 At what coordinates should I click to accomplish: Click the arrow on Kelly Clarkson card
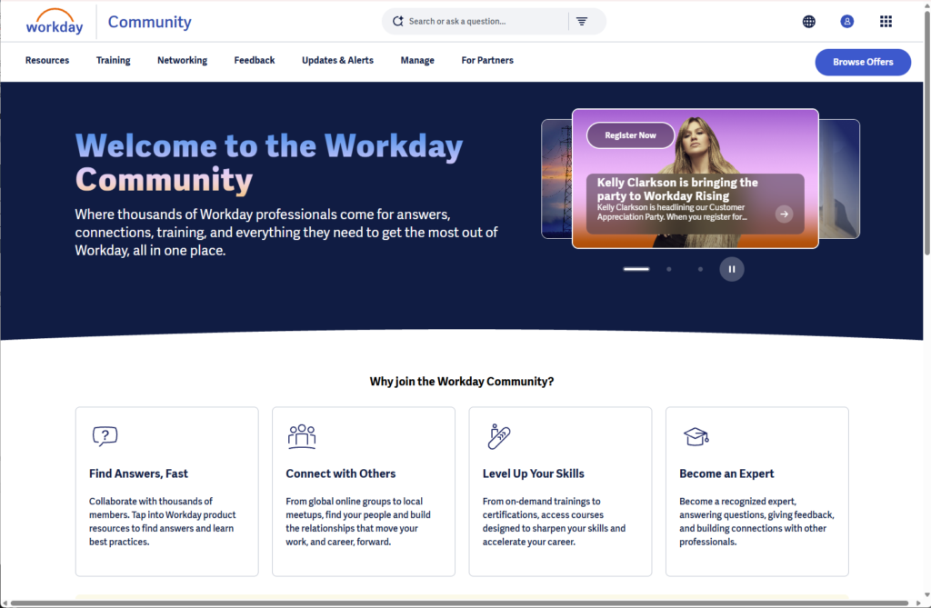(x=784, y=214)
